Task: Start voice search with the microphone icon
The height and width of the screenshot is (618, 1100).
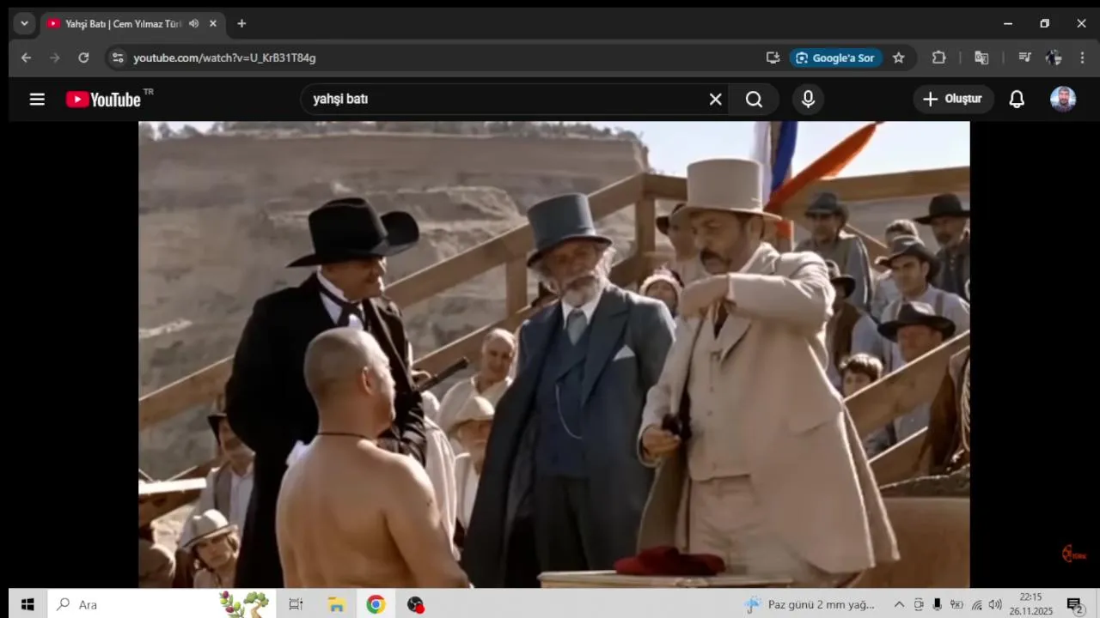Action: click(x=808, y=100)
